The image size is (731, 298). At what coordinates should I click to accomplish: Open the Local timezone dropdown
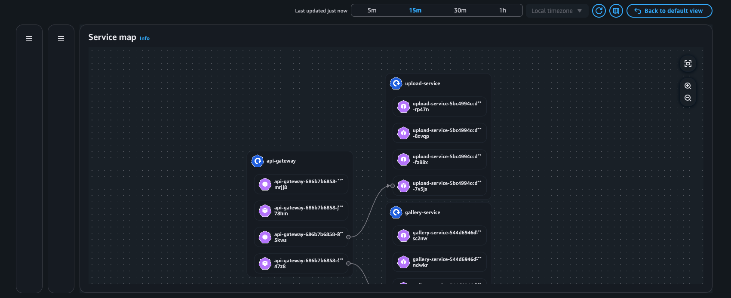(x=556, y=11)
